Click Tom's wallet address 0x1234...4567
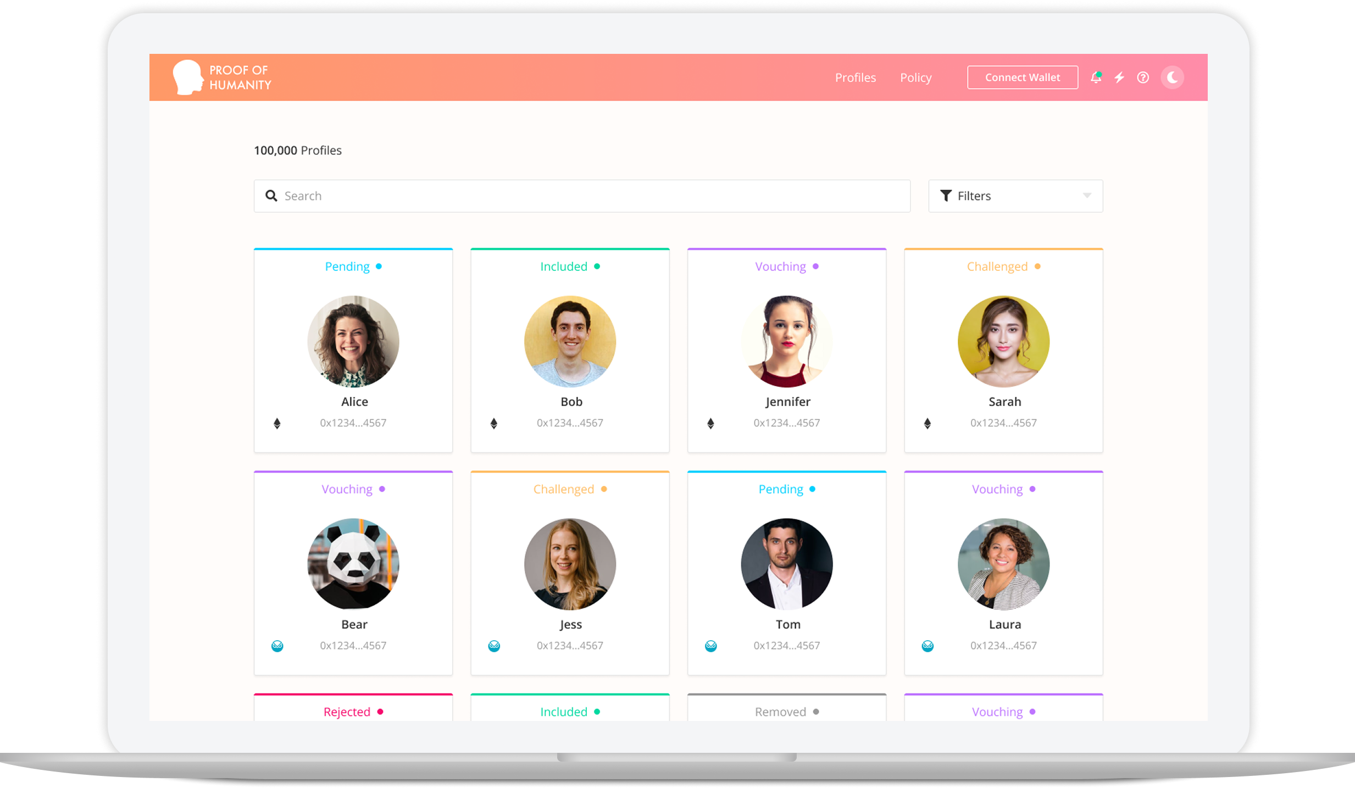Screen dimensions: 1355x788 (x=787, y=646)
